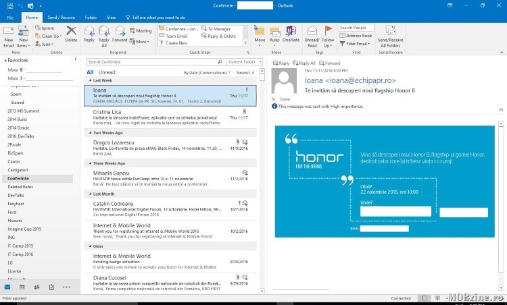The height and width of the screenshot is (305, 507).
Task: Open the New Items menu
Action: pyautogui.click(x=23, y=37)
